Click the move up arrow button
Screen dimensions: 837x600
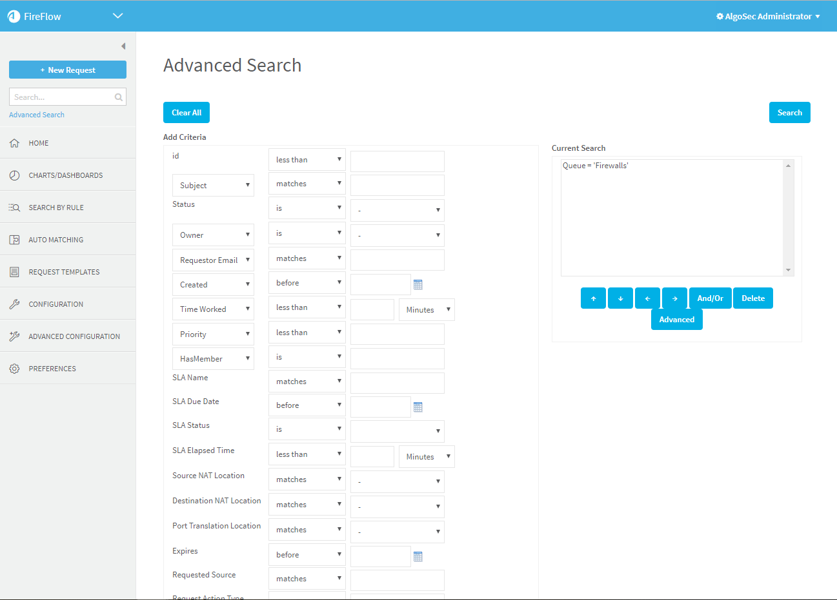pos(593,298)
